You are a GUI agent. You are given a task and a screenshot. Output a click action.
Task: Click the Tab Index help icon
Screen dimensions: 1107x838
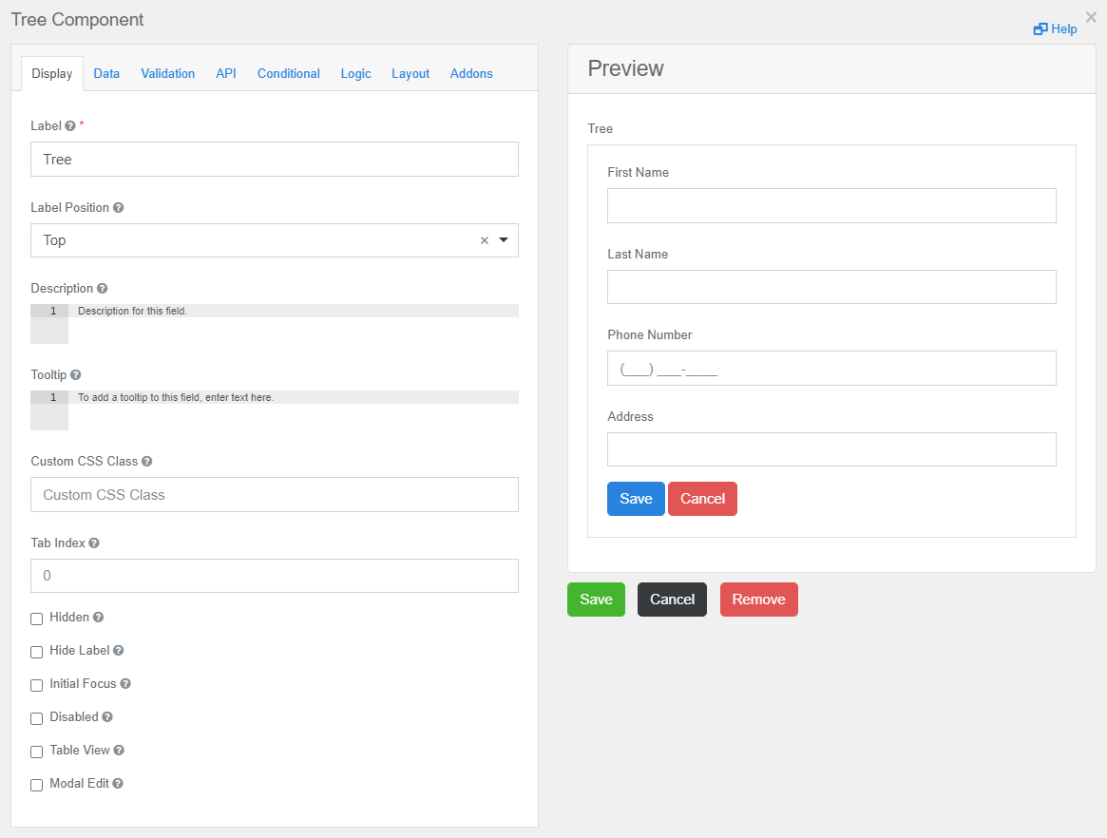point(94,543)
